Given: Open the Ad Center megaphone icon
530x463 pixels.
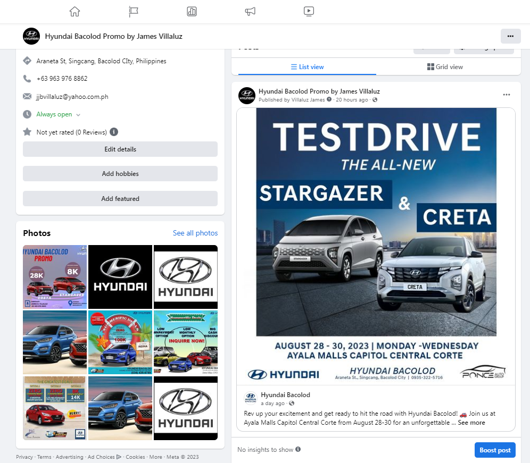Looking at the screenshot, I should pos(250,12).
